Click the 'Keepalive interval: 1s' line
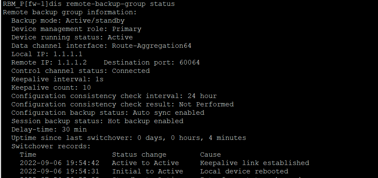This screenshot has height=178, width=378. point(57,79)
